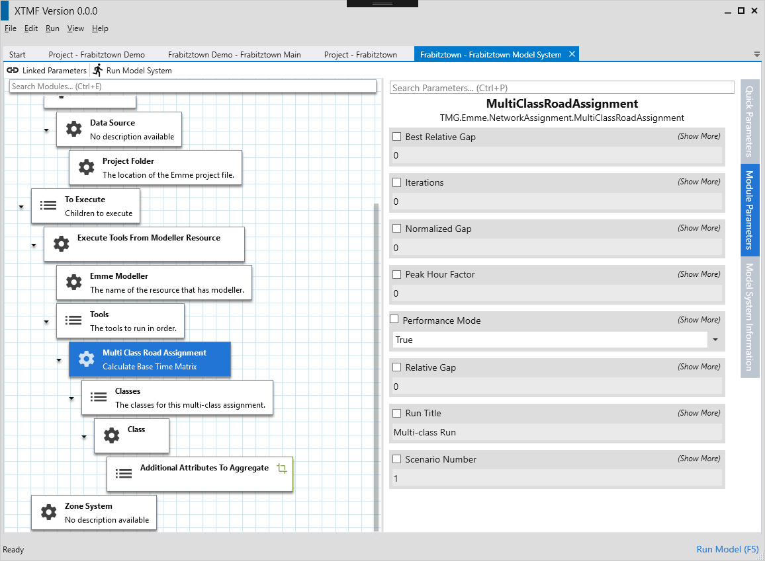The image size is (765, 561).
Task: Collapse the To Execute node arrow
Action: click(21, 207)
